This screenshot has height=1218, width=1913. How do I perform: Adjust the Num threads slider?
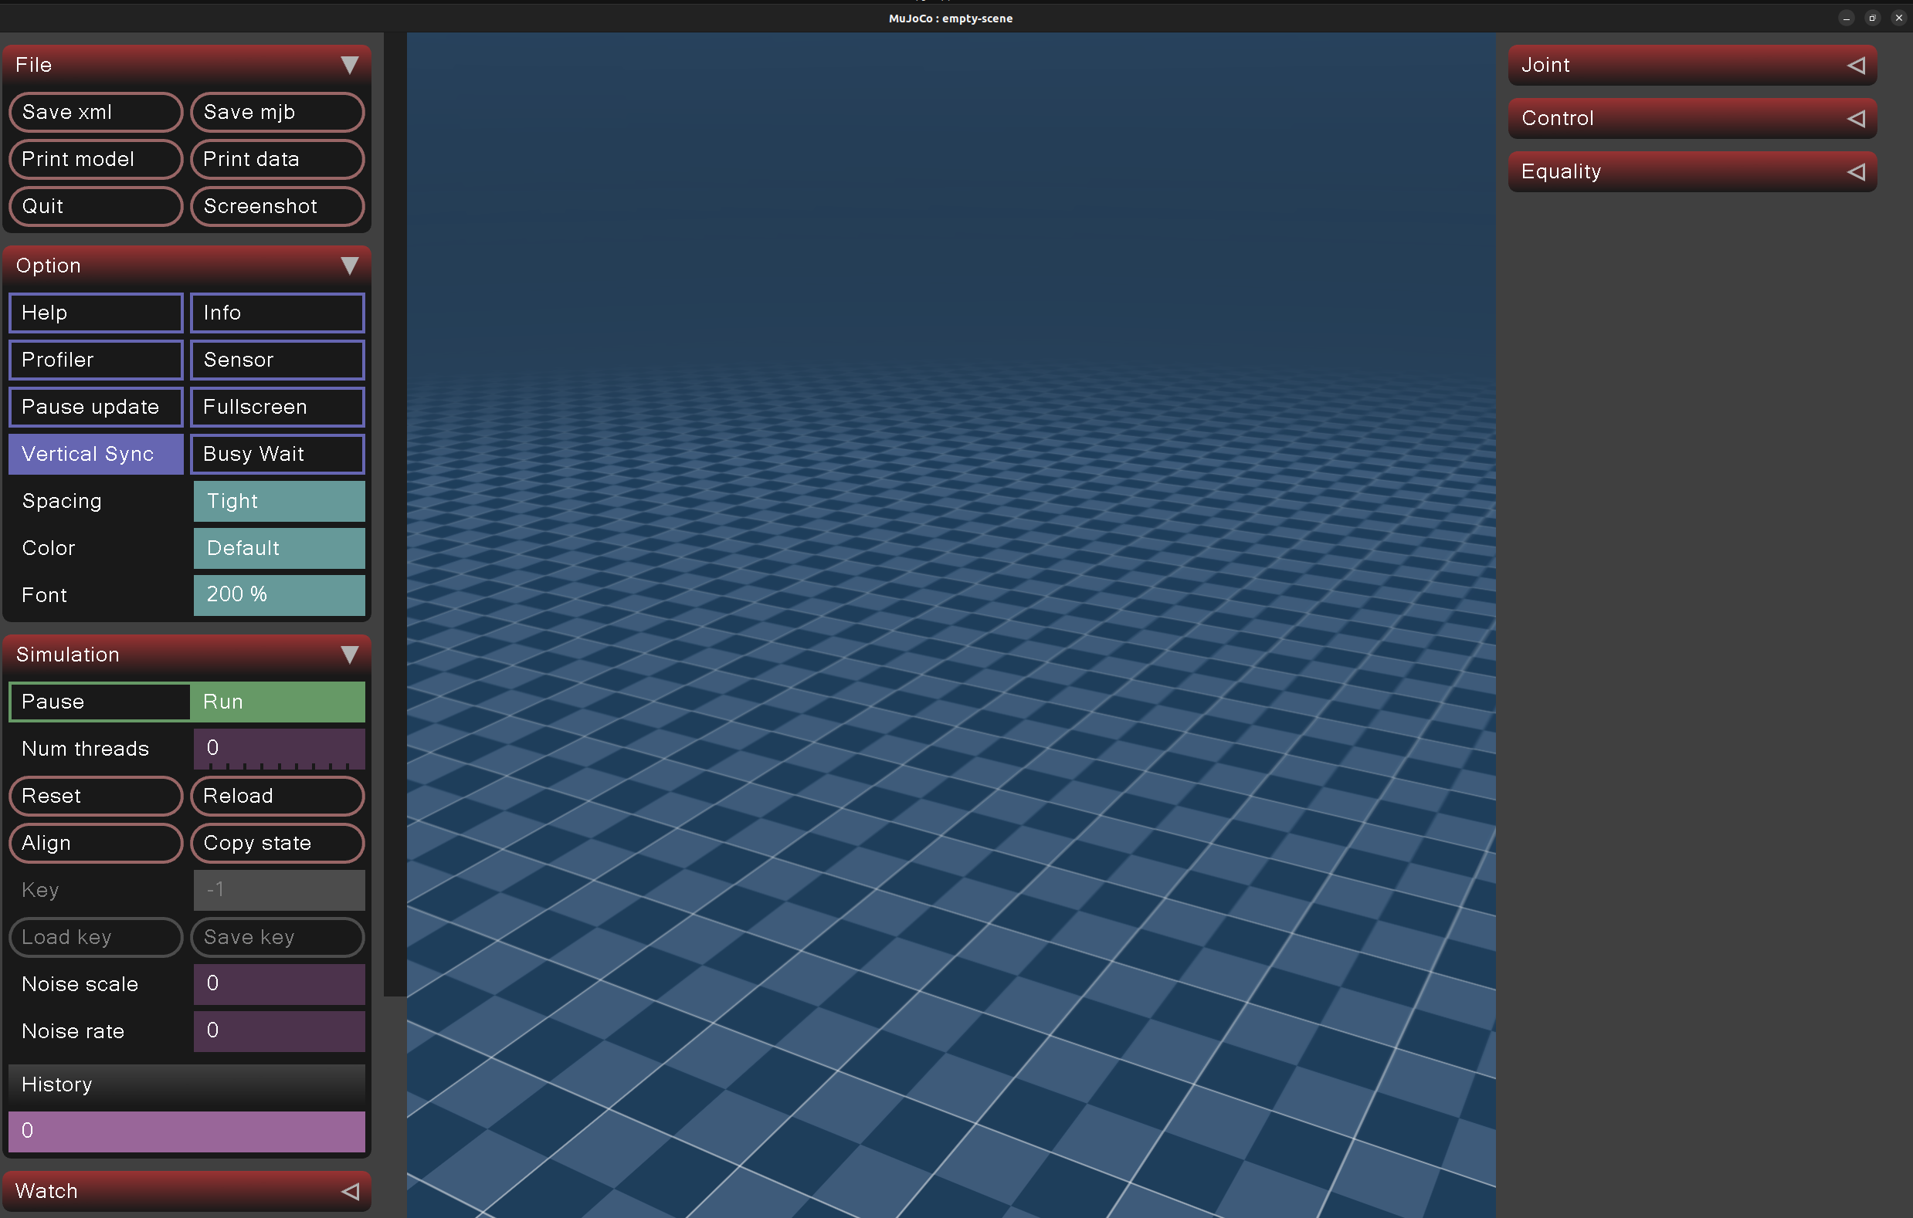pos(280,749)
